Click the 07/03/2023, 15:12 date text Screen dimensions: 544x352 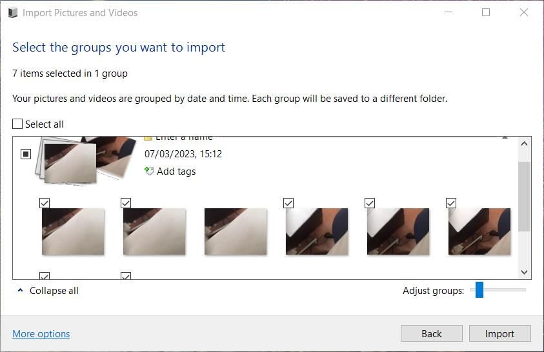tap(183, 154)
